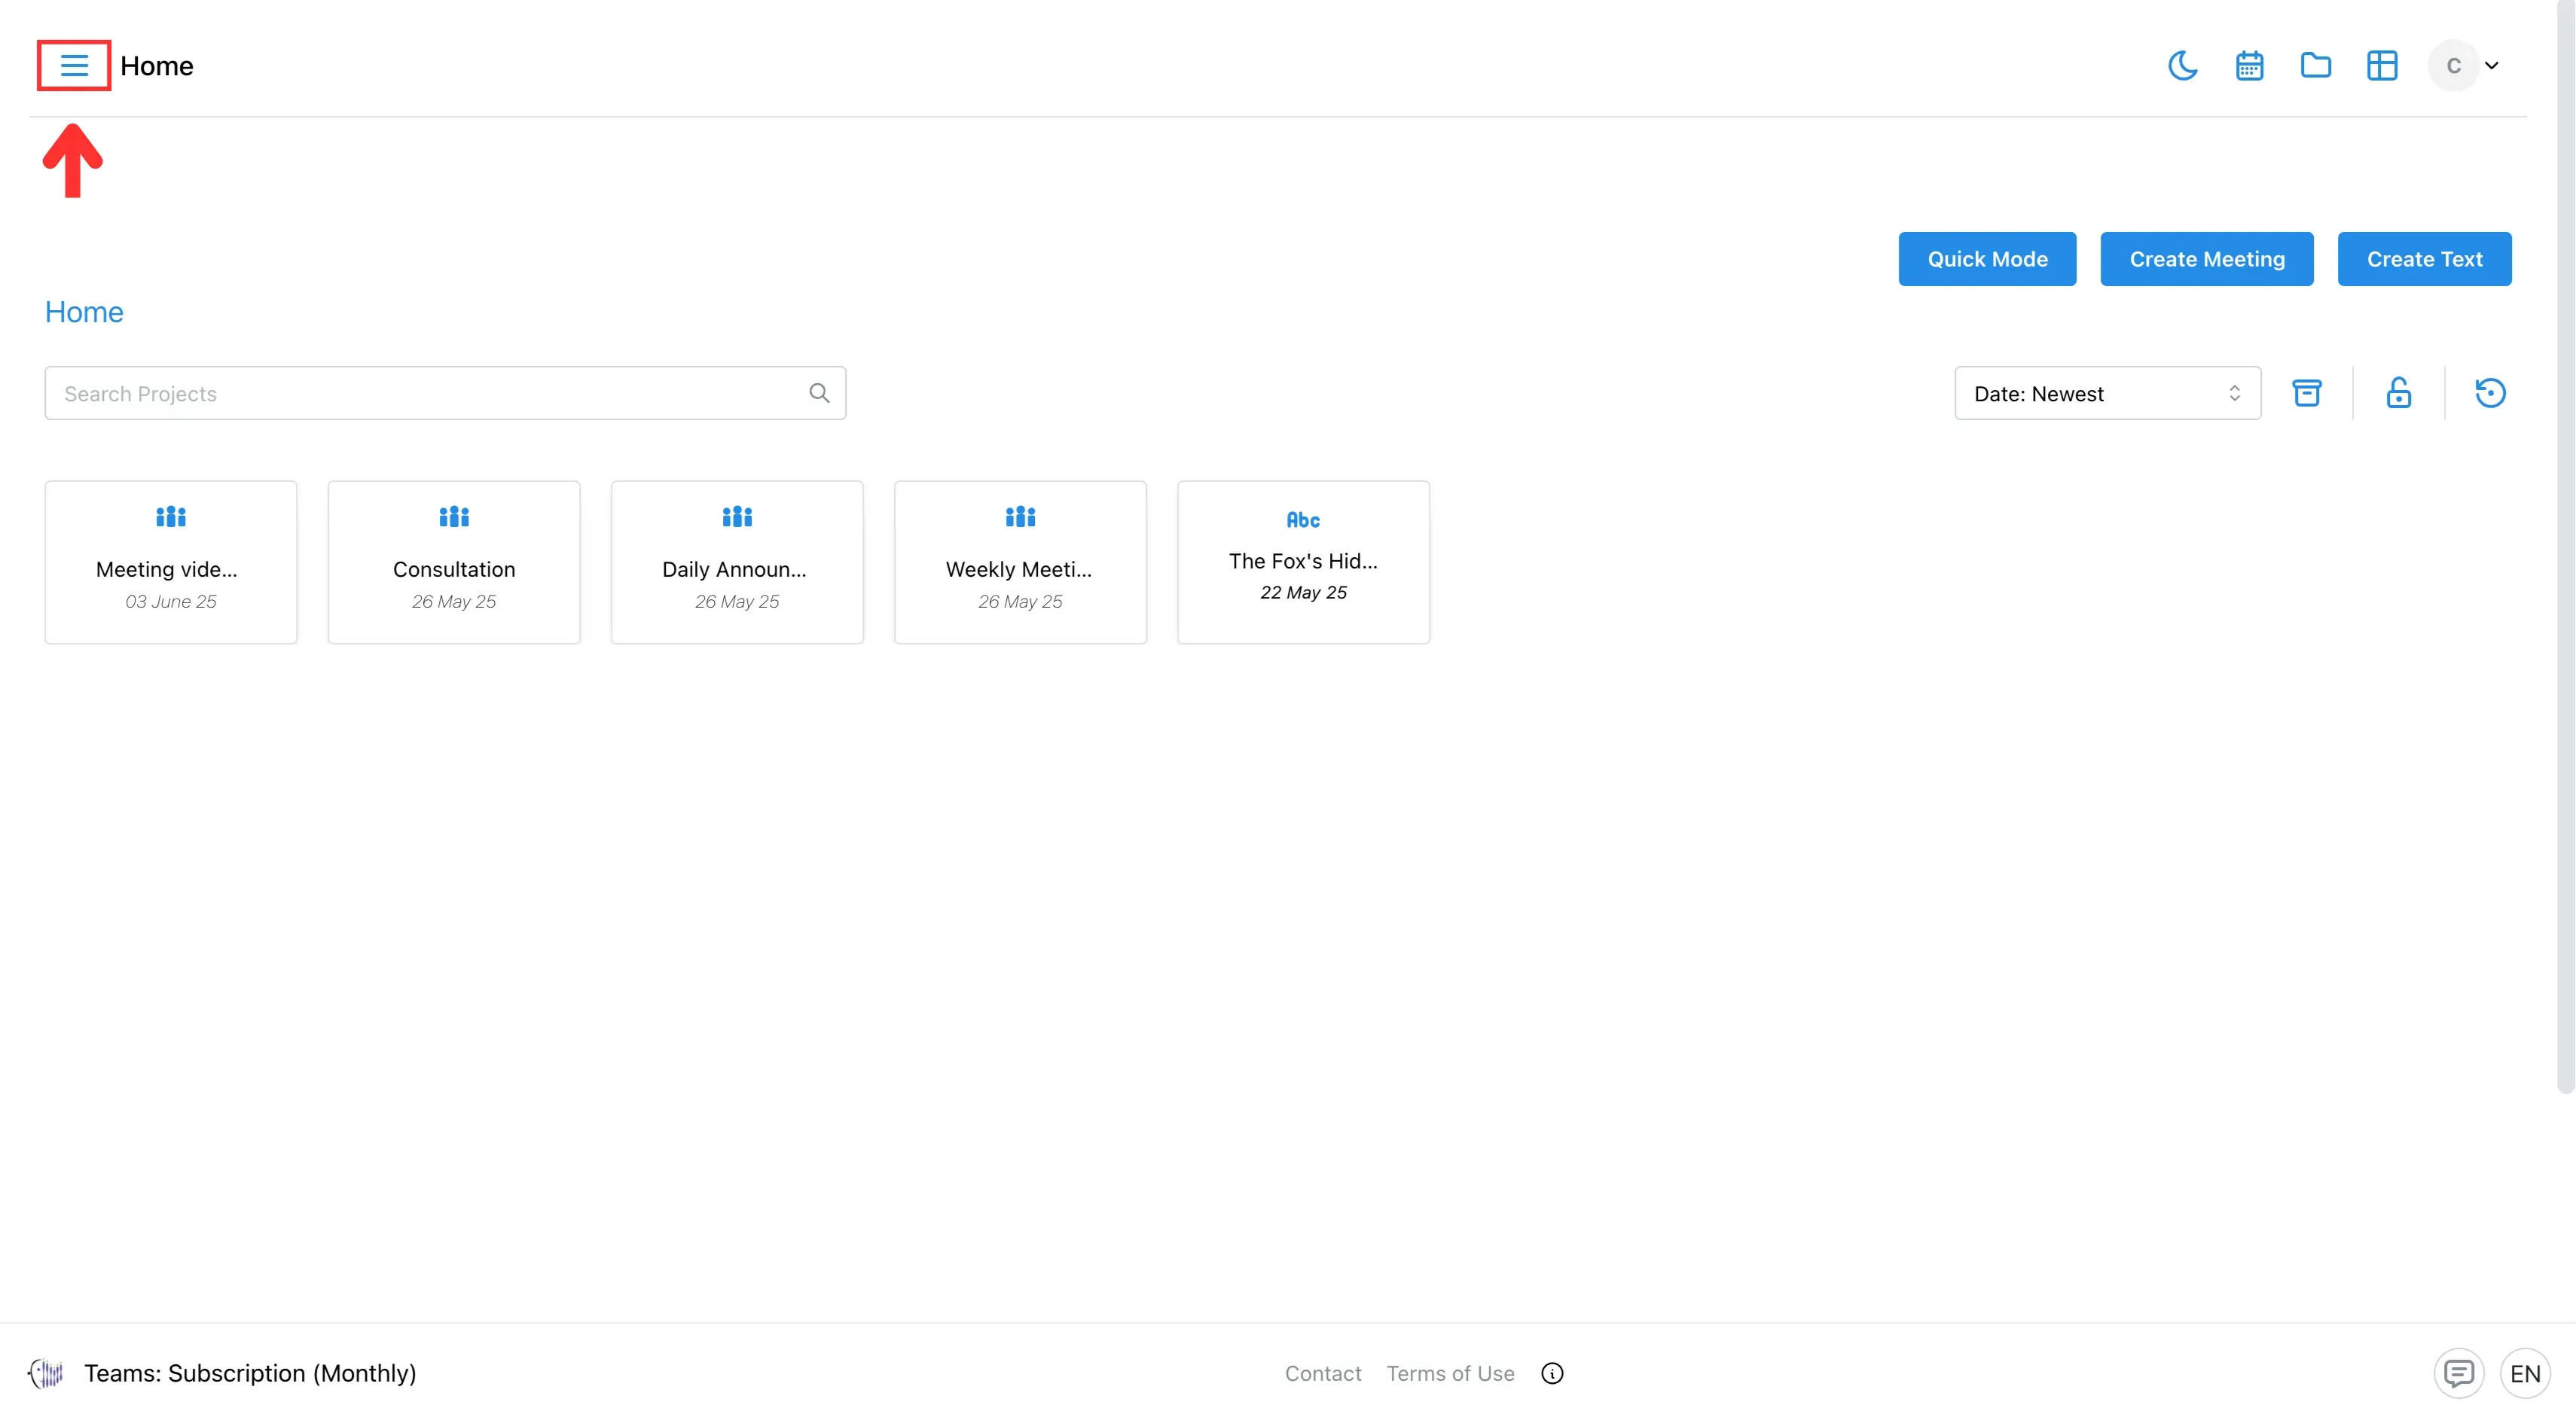Open the chat feedback icon
The width and height of the screenshot is (2576, 1423).
pos(2458,1373)
